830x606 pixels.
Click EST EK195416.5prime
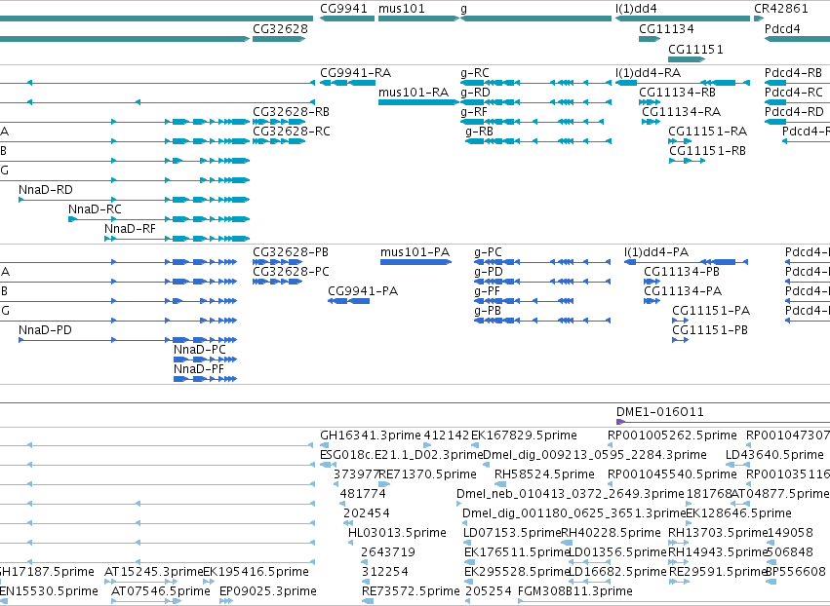[257, 572]
